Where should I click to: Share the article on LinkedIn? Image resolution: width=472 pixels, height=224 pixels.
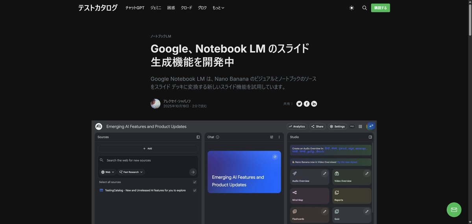(314, 104)
